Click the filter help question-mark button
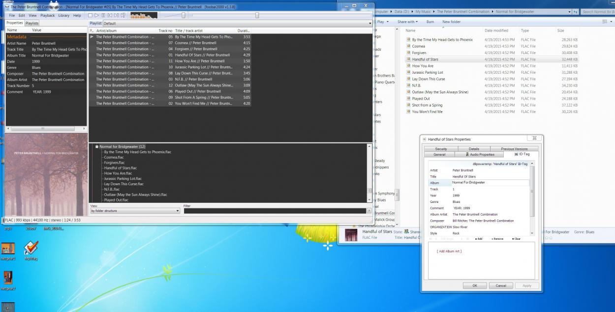 tap(369, 211)
